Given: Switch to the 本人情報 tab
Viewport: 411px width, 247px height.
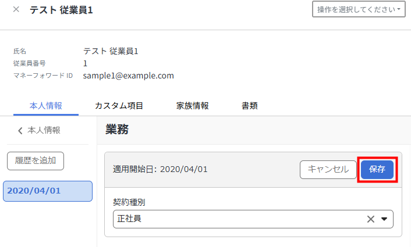Looking at the screenshot, I should (45, 106).
